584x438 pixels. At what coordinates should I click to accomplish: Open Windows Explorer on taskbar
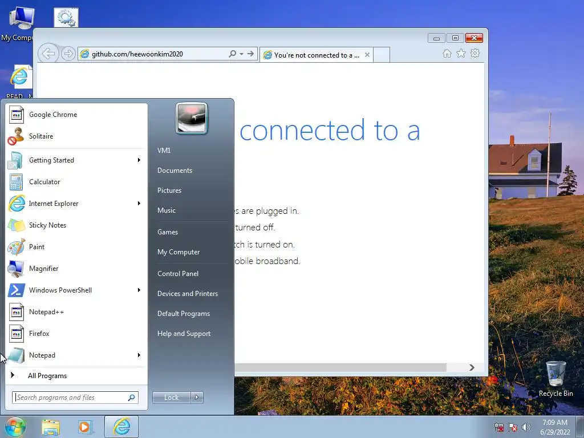51,427
